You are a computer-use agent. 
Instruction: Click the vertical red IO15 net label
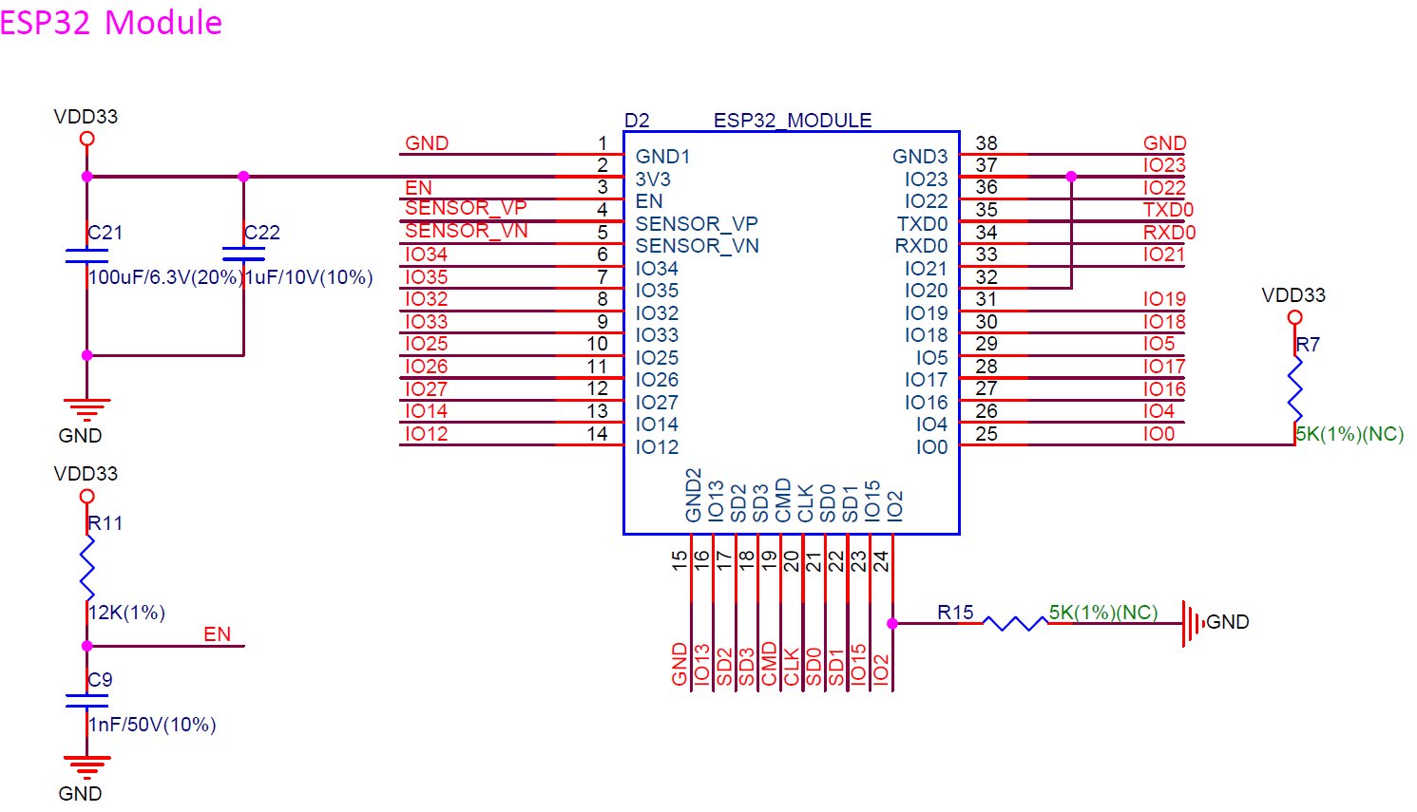point(858,664)
